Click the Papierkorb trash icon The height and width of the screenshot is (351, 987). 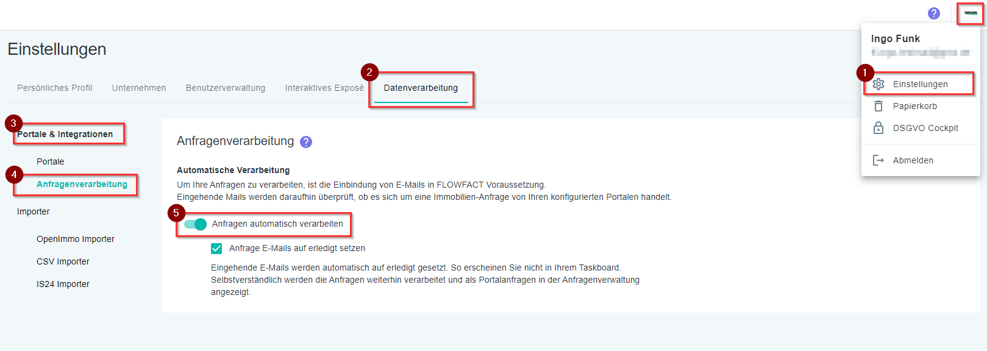click(878, 106)
